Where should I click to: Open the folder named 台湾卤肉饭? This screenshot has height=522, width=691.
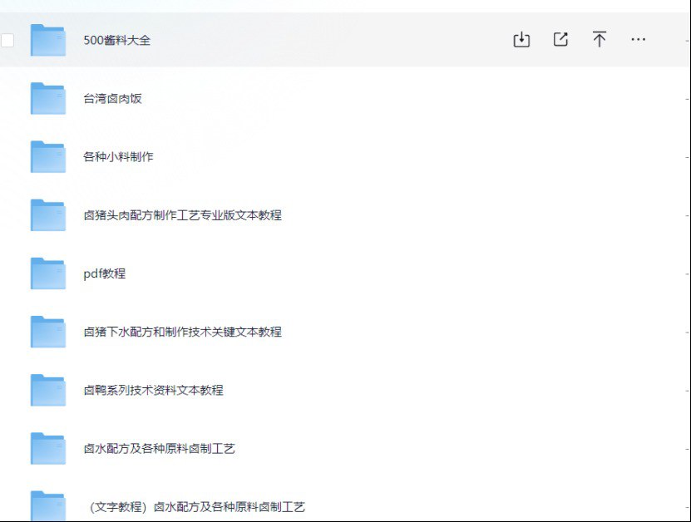[x=112, y=98]
